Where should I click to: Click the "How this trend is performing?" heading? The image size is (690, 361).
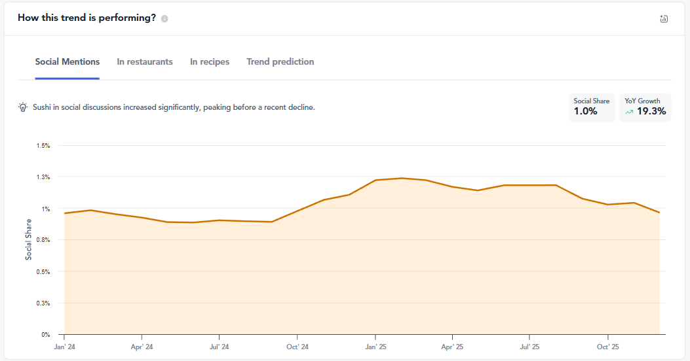[x=86, y=18]
